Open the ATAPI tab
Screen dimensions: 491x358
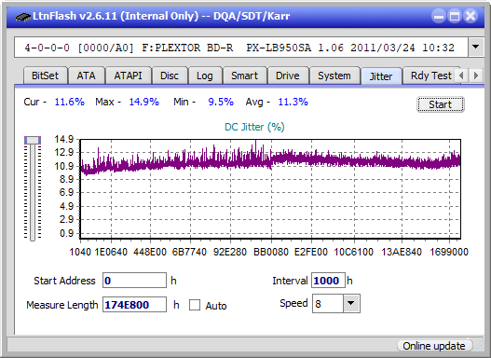click(x=128, y=76)
